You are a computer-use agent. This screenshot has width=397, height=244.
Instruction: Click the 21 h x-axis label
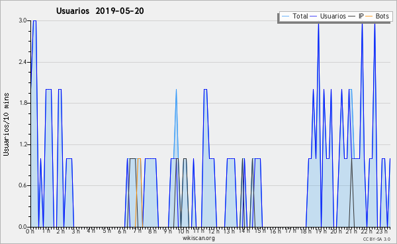[x=352, y=231]
